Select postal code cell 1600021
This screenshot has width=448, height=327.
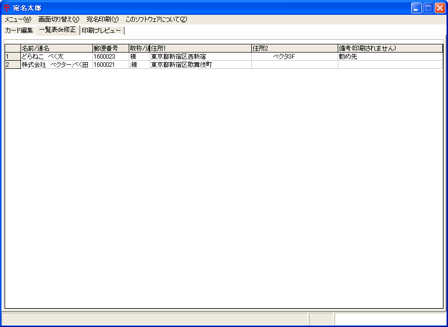coord(110,65)
